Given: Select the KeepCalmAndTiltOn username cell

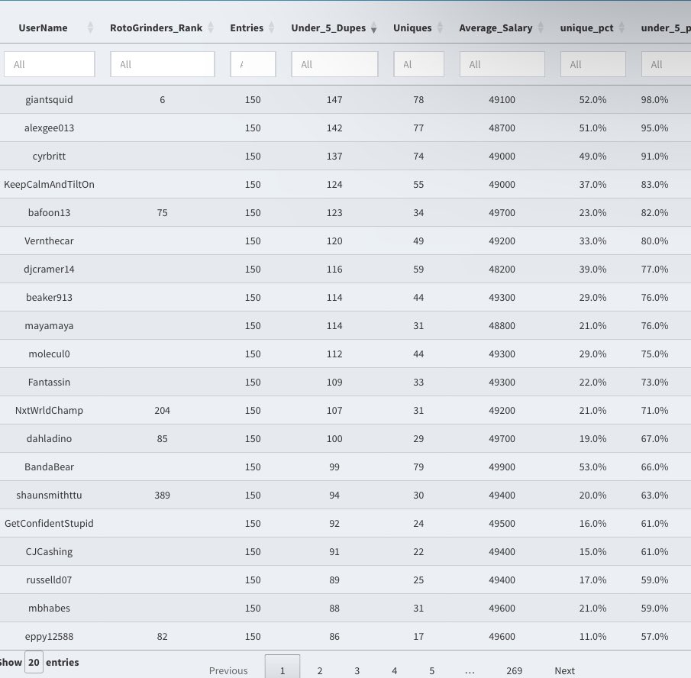Looking at the screenshot, I should [x=50, y=184].
